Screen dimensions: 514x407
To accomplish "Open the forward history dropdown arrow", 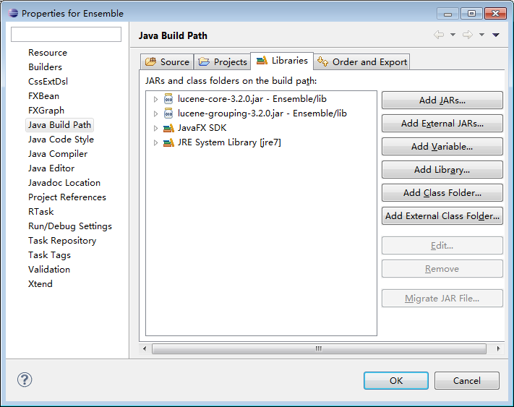I will [481, 35].
